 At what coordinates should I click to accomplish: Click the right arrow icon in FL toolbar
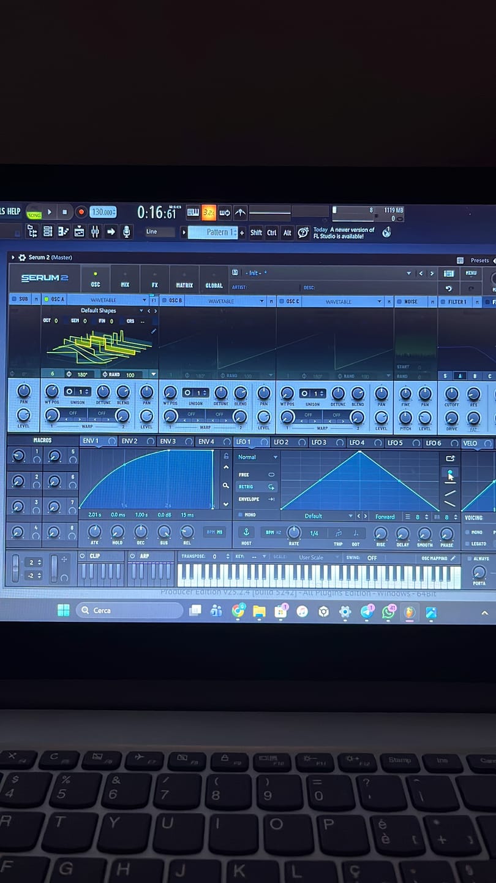point(111,231)
